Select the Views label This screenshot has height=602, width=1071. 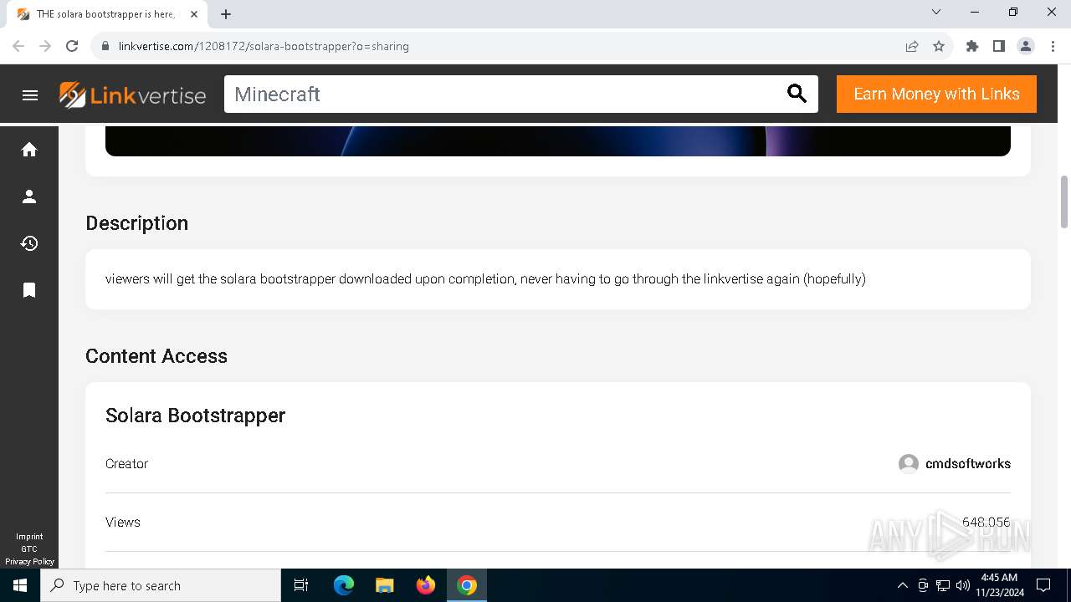[123, 522]
